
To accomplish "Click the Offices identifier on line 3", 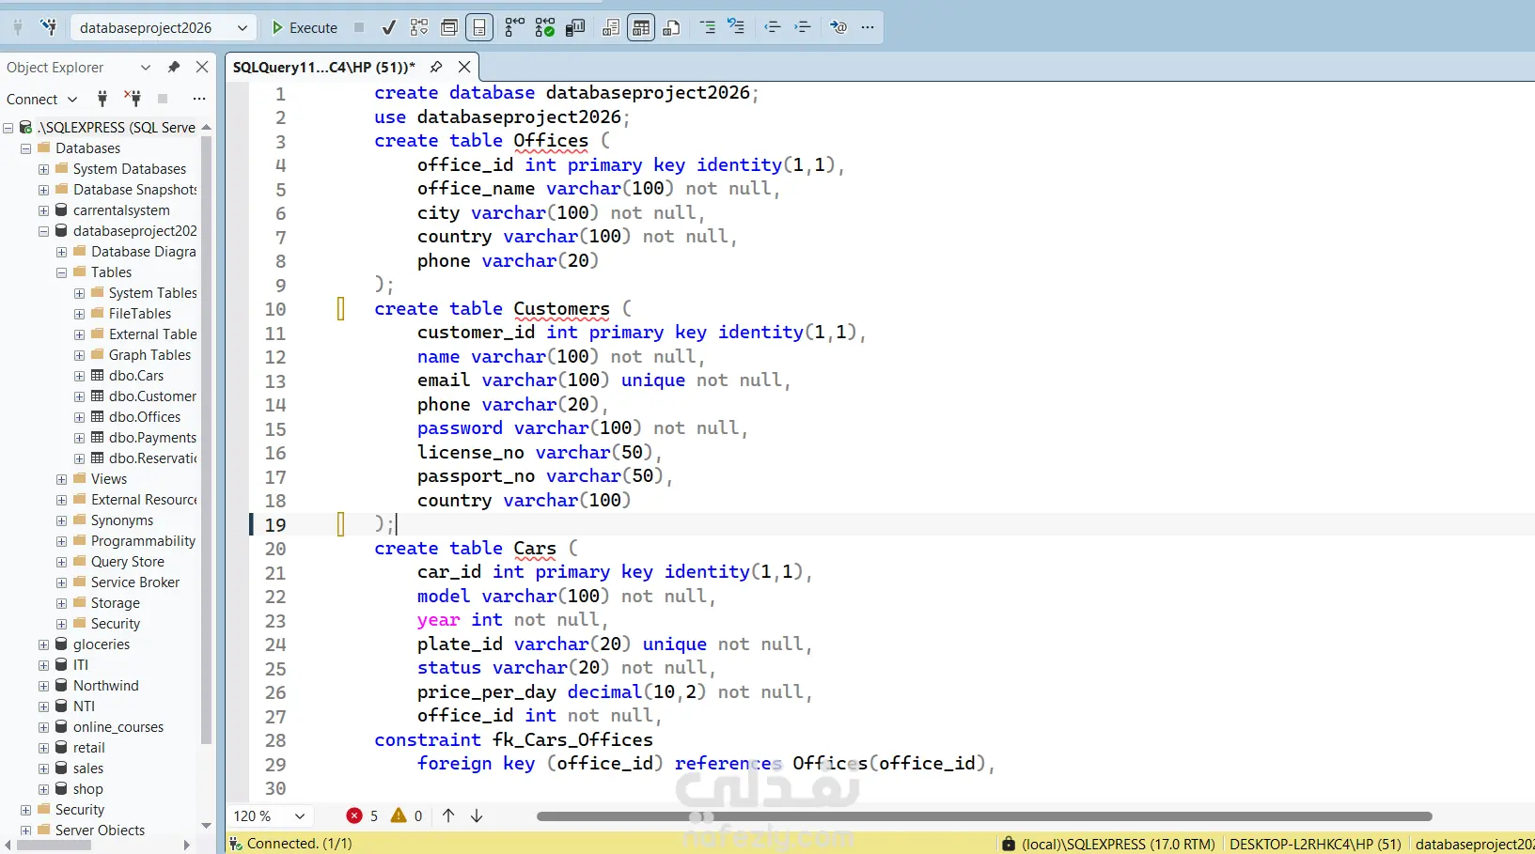I will pos(551,141).
